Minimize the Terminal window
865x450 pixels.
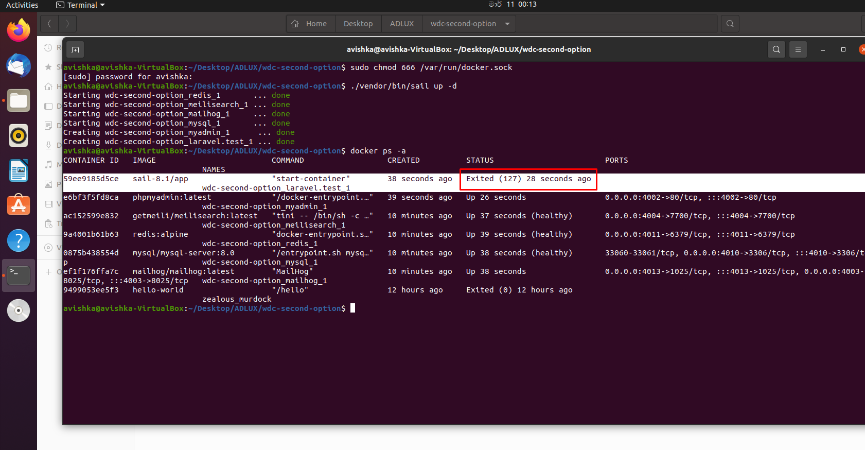tap(823, 49)
